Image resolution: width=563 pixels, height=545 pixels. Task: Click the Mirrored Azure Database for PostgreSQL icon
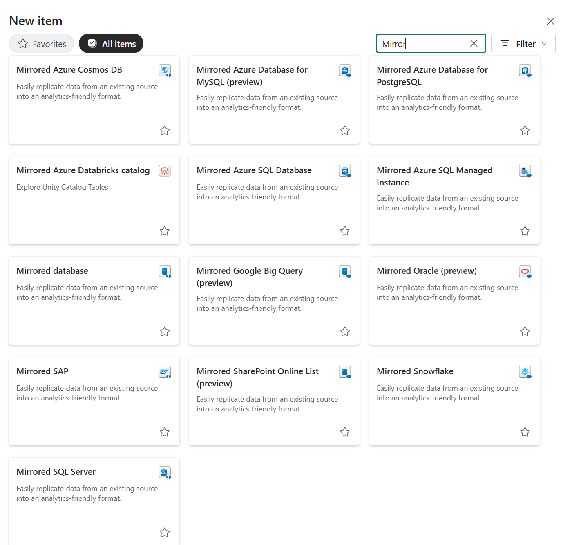(x=525, y=71)
